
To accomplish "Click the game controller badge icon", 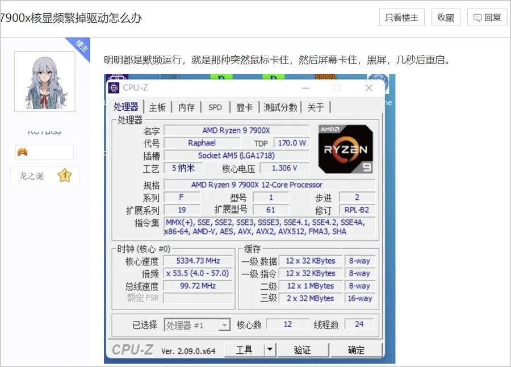I will (22, 152).
